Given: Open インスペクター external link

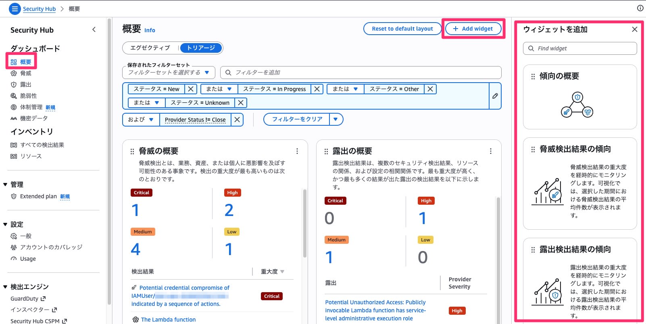Looking at the screenshot, I should pos(34,310).
